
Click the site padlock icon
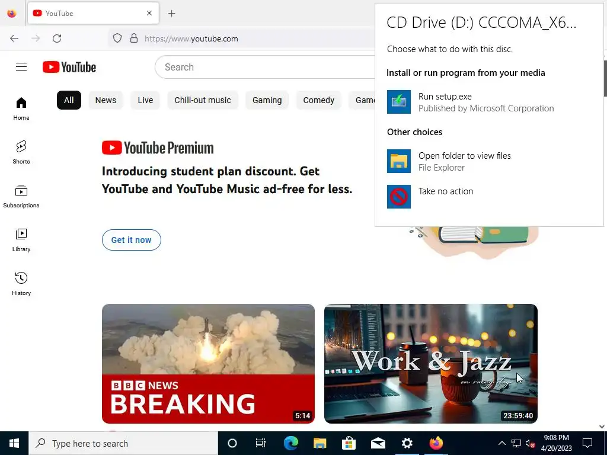134,39
